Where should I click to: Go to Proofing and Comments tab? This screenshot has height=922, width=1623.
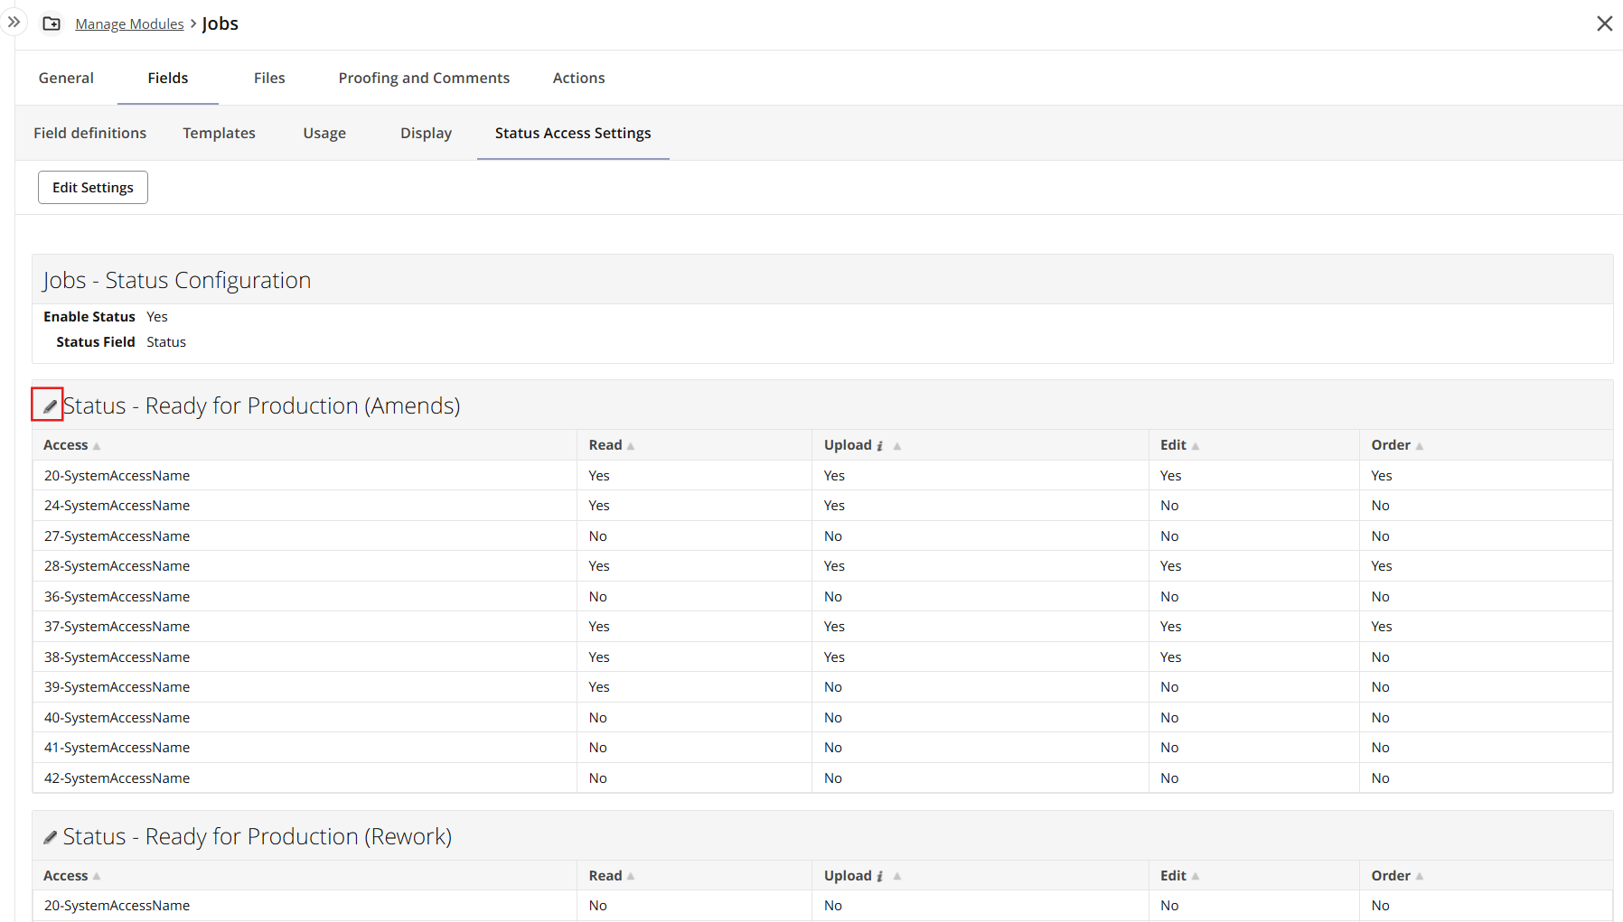(x=424, y=78)
